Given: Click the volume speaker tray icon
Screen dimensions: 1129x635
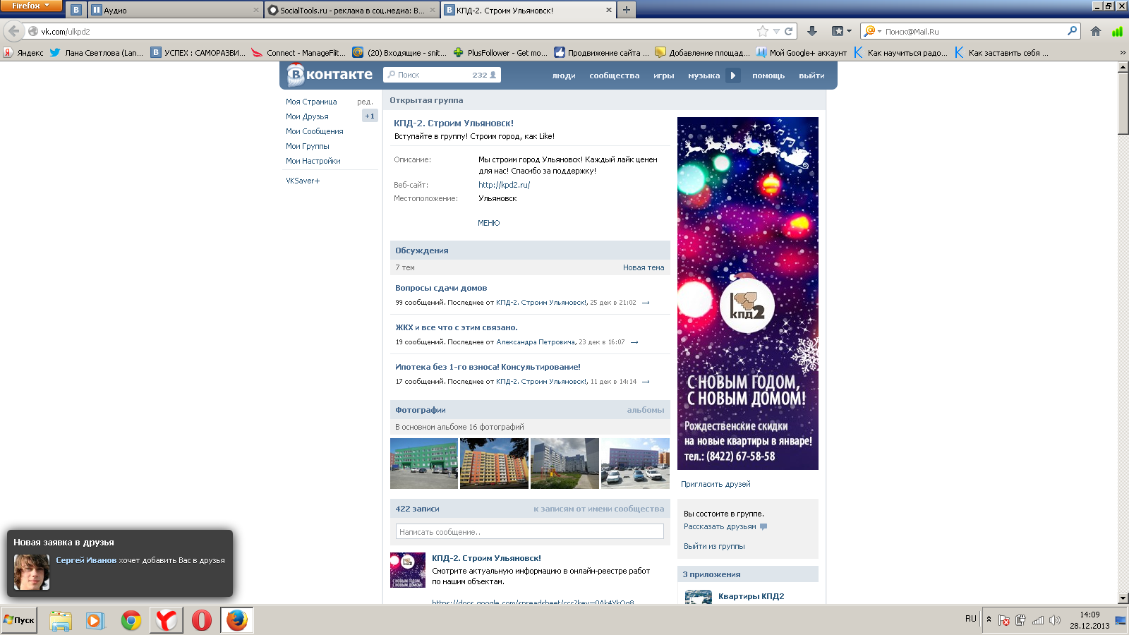Looking at the screenshot, I should tap(1055, 620).
